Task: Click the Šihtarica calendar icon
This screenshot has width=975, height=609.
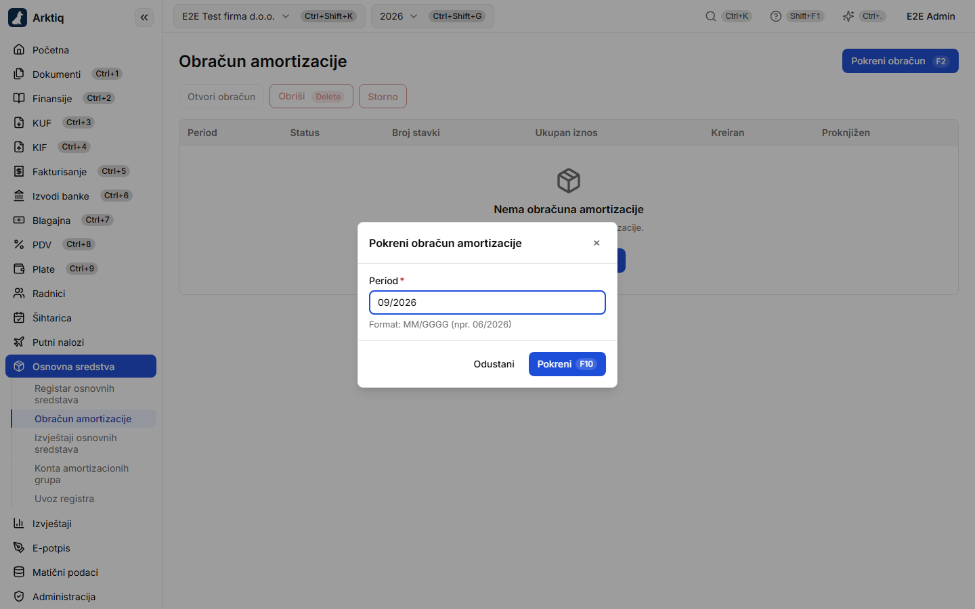Action: (x=19, y=317)
